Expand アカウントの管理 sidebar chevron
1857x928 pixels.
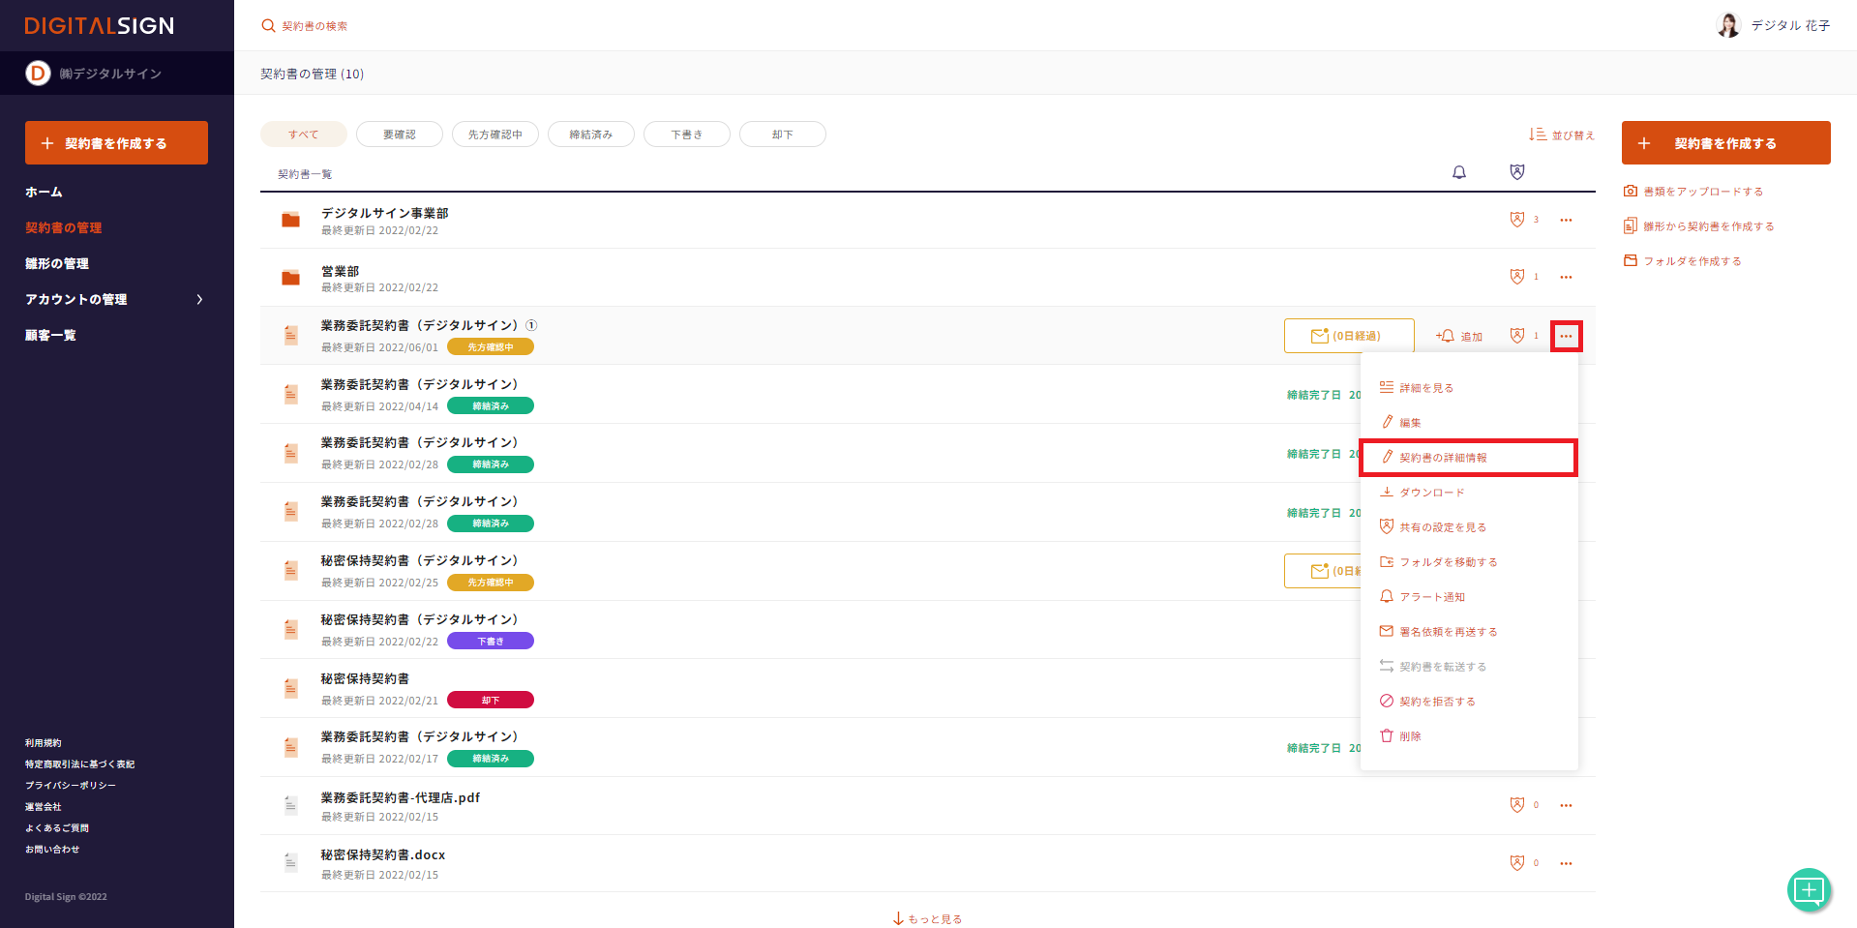coord(199,300)
